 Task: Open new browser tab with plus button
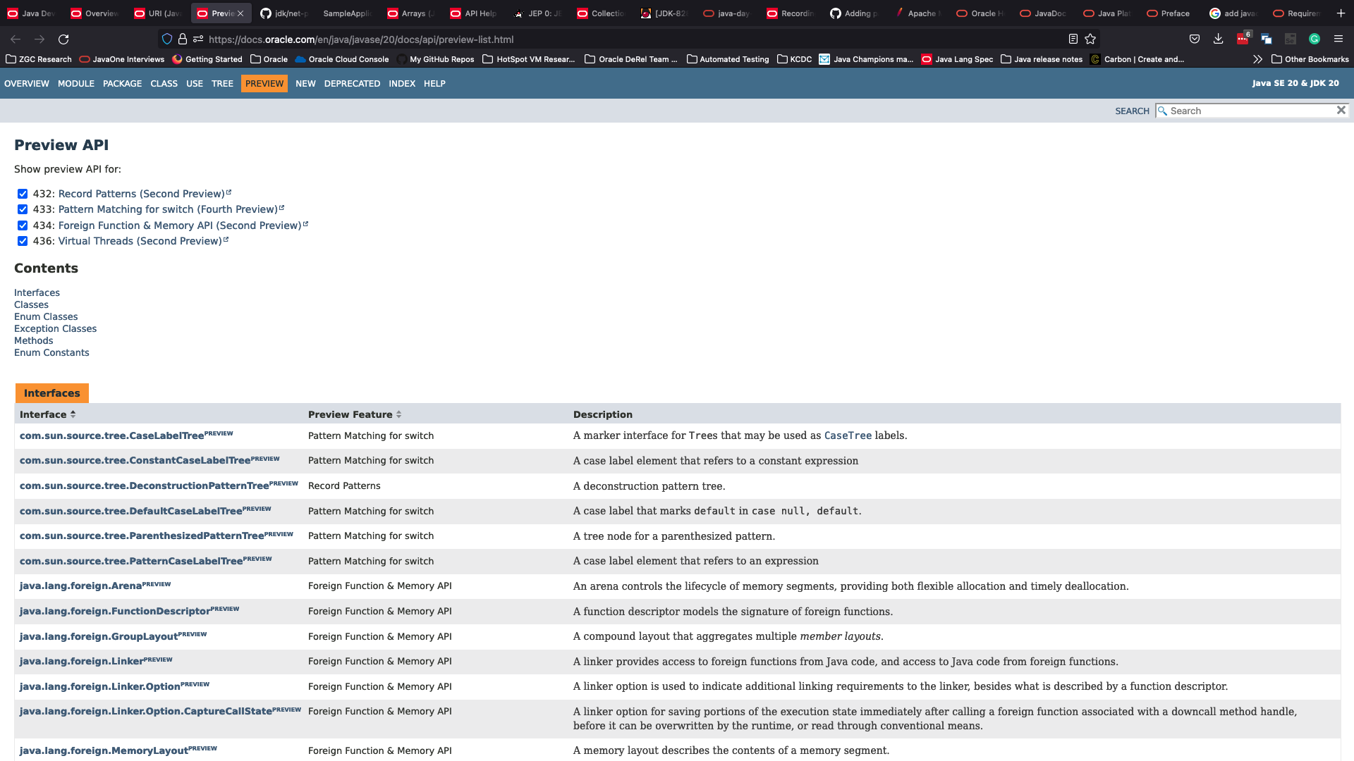[x=1341, y=13]
